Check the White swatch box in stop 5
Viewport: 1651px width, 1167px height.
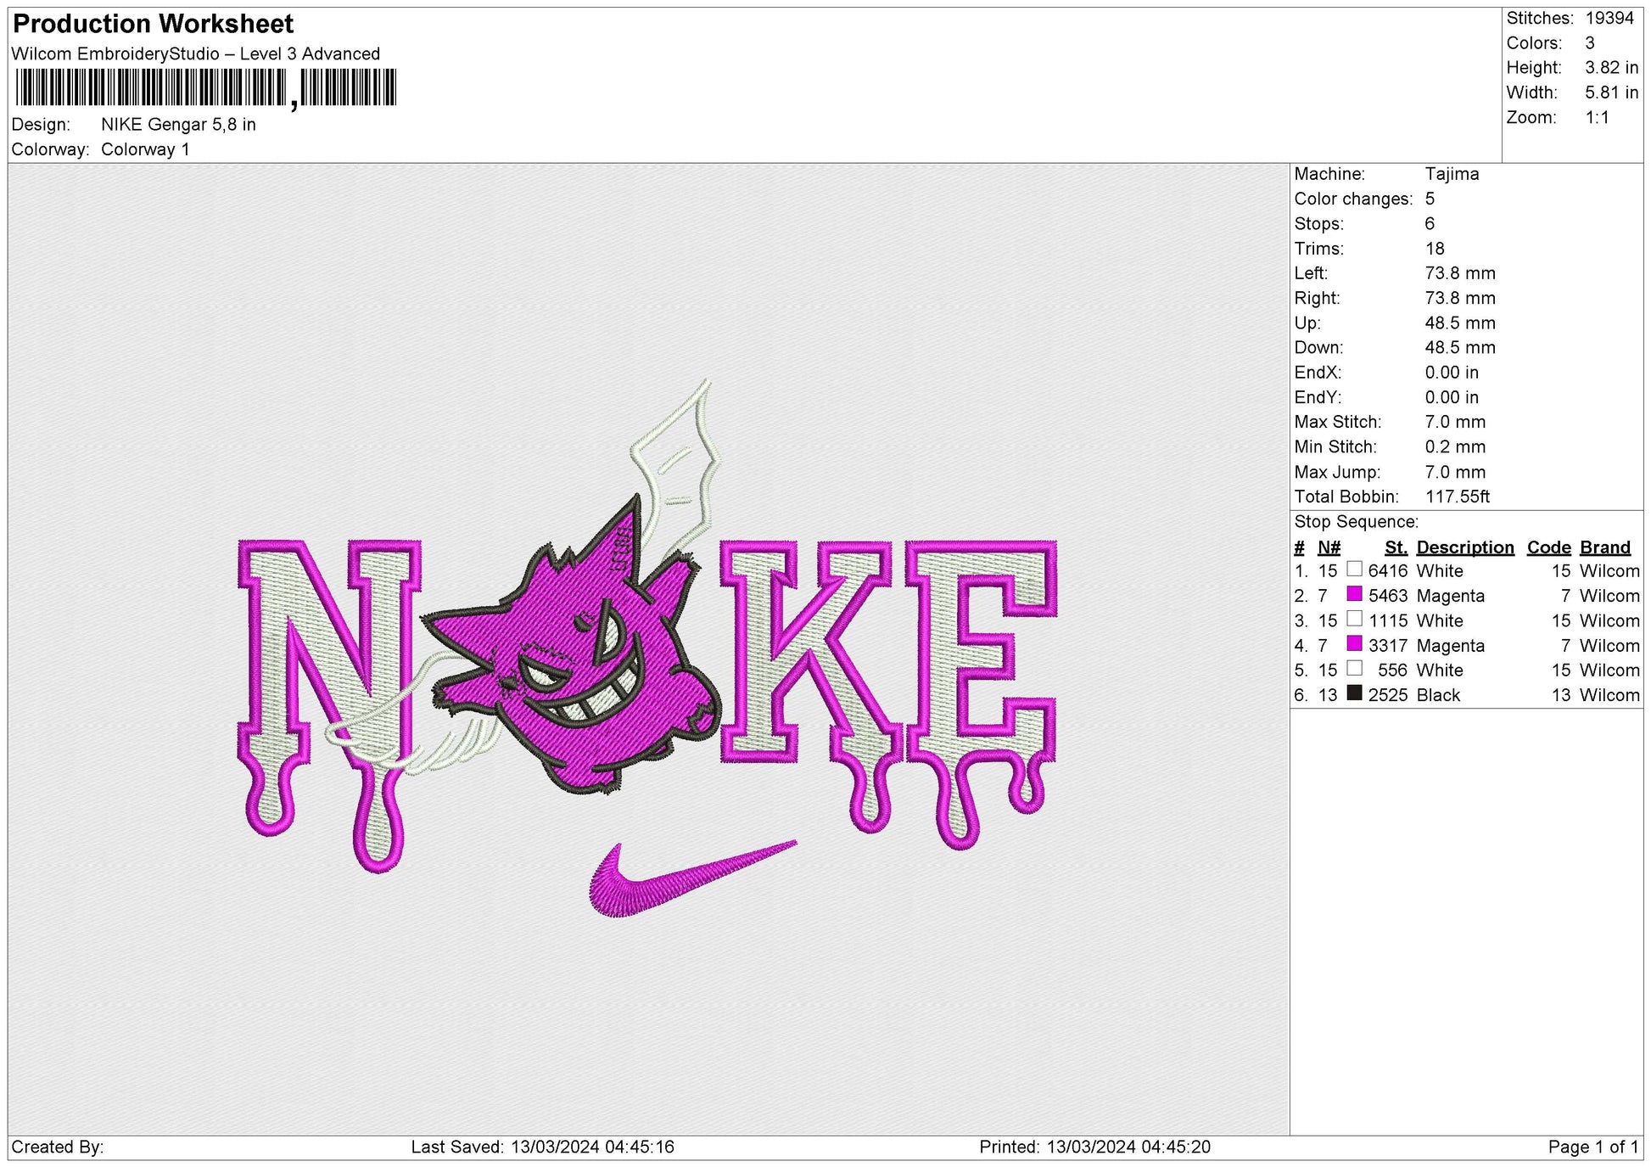point(1355,670)
